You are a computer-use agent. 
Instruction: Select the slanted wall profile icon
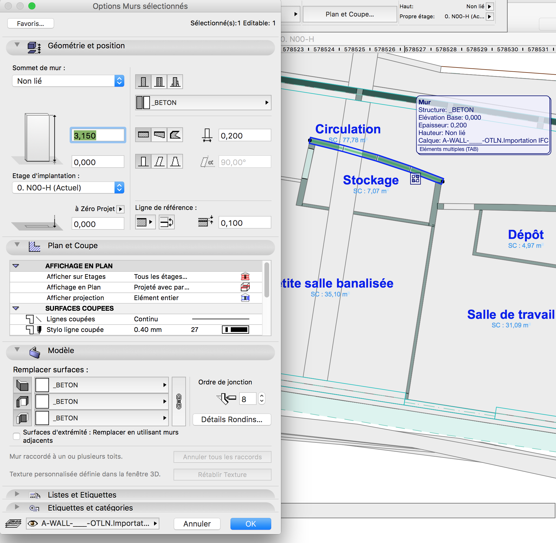tap(159, 162)
